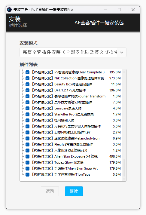146x215 pixels.
Task: Click the 396.8M size value
Action: coord(115,91)
